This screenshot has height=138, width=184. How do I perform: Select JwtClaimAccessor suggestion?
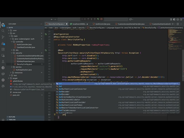tap(118, 110)
